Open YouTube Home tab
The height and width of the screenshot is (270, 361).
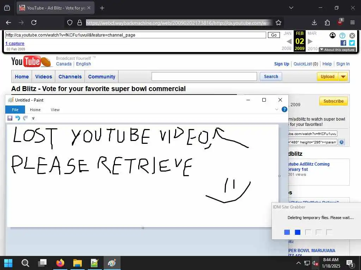point(22,77)
